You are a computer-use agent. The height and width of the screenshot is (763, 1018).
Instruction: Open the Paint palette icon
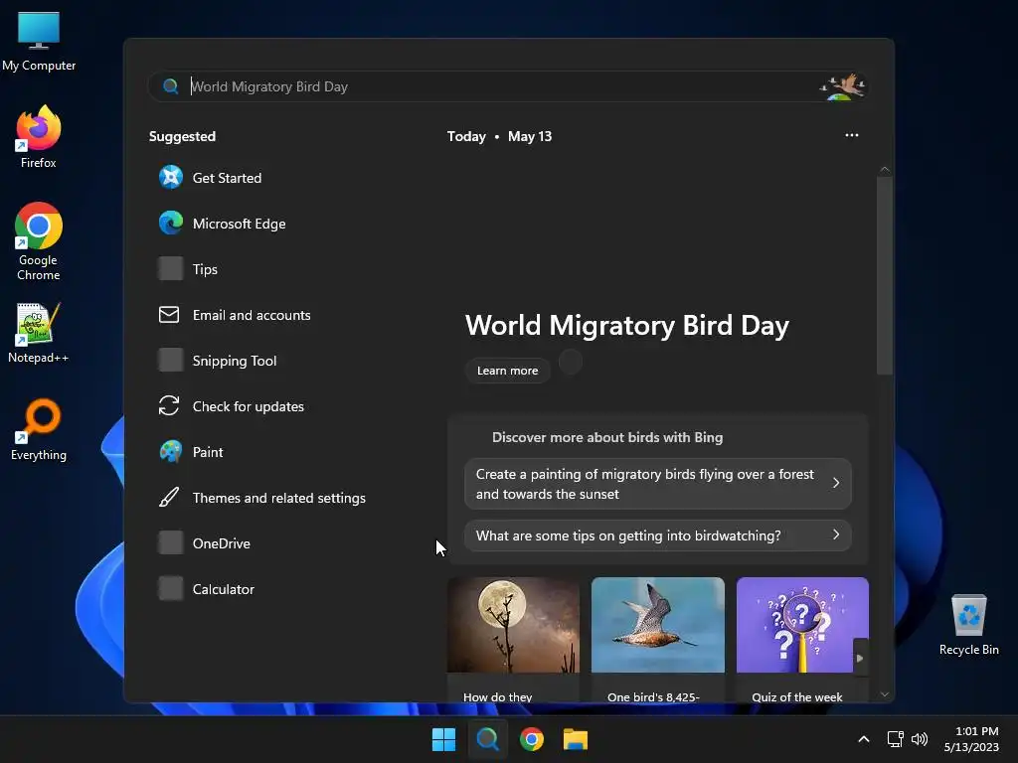click(171, 452)
